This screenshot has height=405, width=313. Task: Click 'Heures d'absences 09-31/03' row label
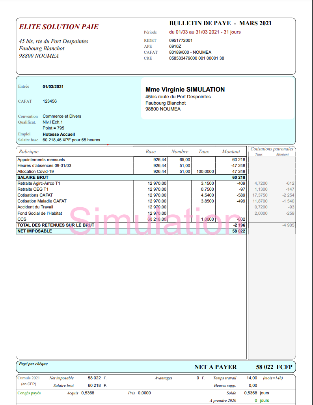point(44,165)
